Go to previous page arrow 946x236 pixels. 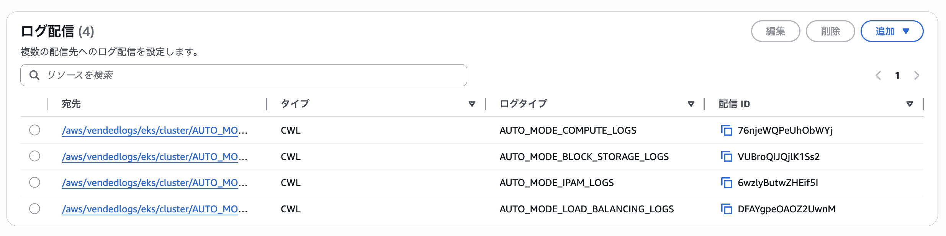point(878,76)
